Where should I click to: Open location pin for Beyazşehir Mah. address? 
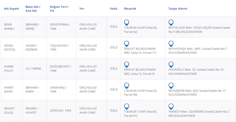pyautogui.click(x=171, y=85)
